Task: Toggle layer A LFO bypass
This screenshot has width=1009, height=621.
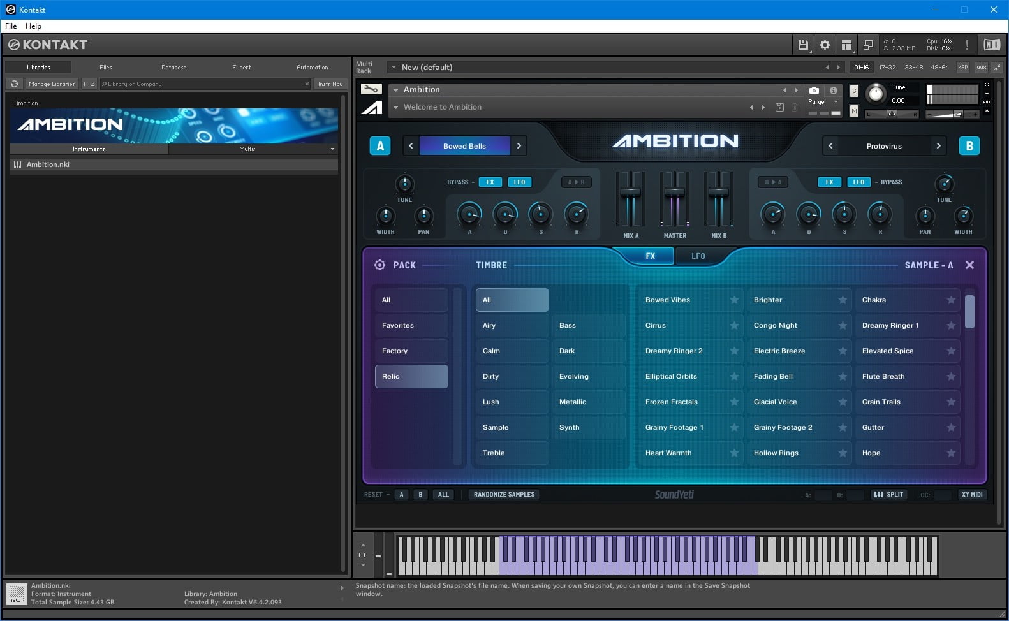Action: pos(520,182)
